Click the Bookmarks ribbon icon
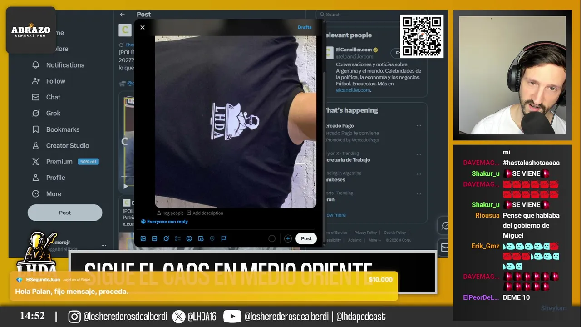The width and height of the screenshot is (581, 327). (35, 129)
